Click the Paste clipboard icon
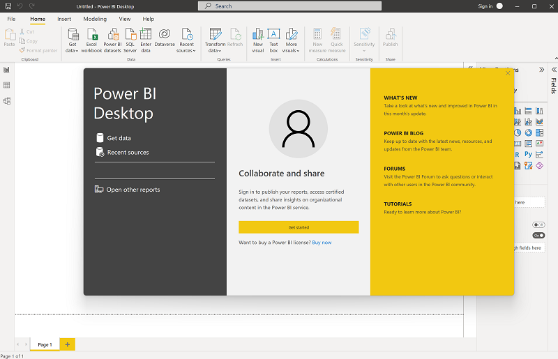 (10, 38)
